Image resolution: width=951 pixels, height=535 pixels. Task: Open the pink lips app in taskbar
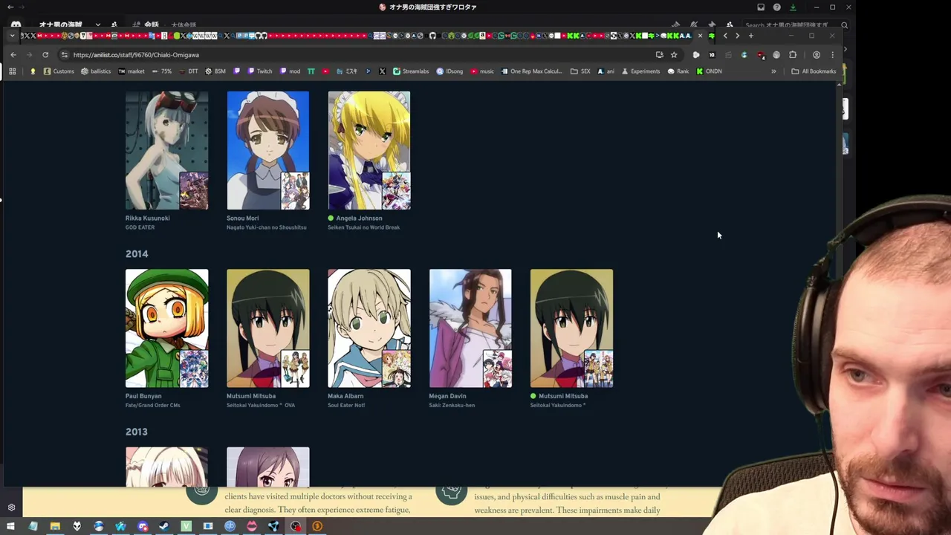[x=252, y=527]
